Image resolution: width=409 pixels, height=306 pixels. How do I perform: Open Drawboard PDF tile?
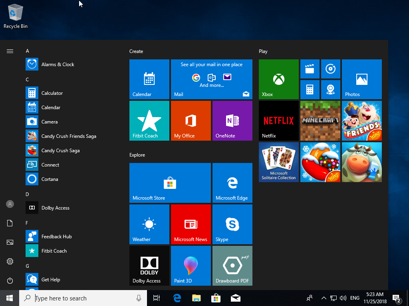(232, 265)
